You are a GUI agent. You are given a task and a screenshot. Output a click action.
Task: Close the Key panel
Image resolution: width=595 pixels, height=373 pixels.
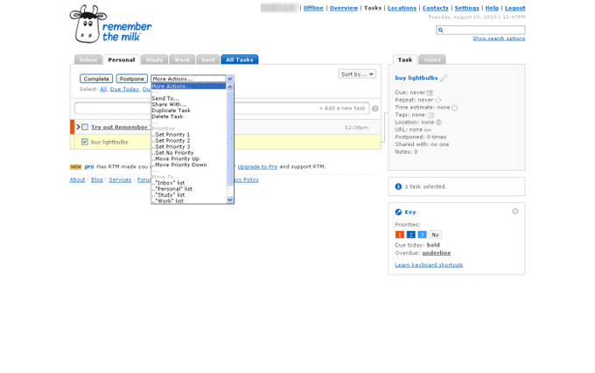click(x=514, y=211)
